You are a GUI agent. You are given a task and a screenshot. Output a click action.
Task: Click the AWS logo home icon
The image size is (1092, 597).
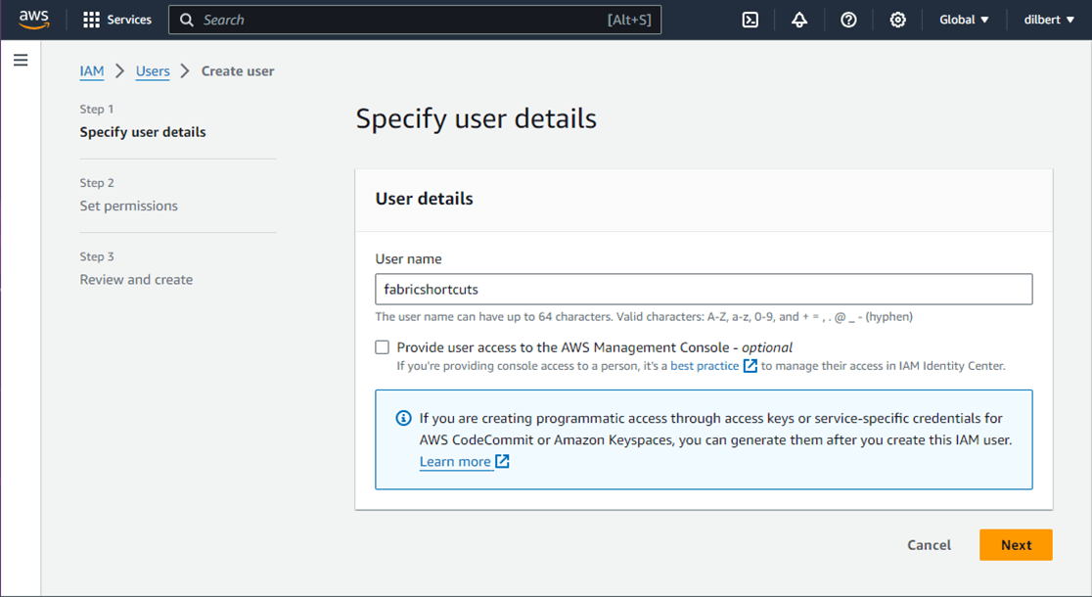click(x=33, y=20)
